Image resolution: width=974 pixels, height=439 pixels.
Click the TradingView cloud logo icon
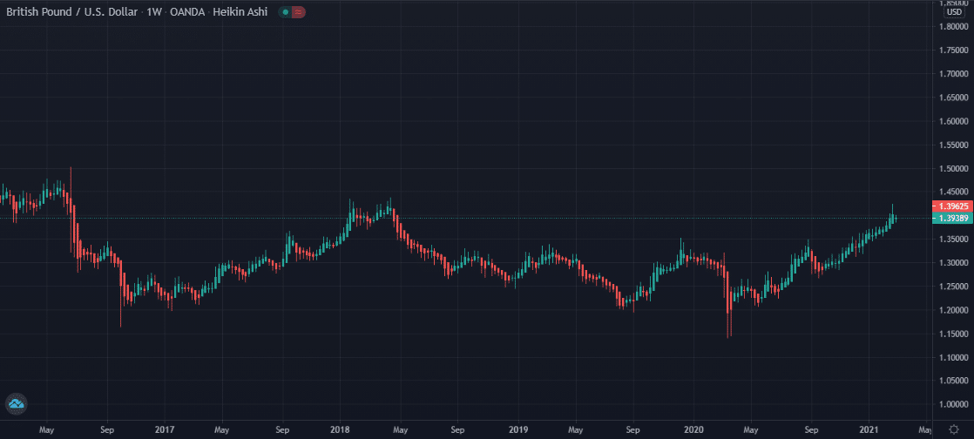pos(17,403)
